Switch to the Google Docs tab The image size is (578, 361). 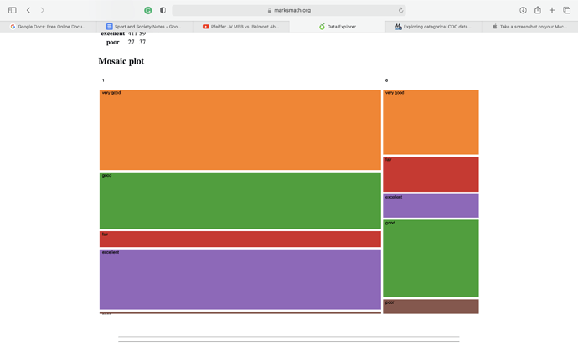click(48, 27)
